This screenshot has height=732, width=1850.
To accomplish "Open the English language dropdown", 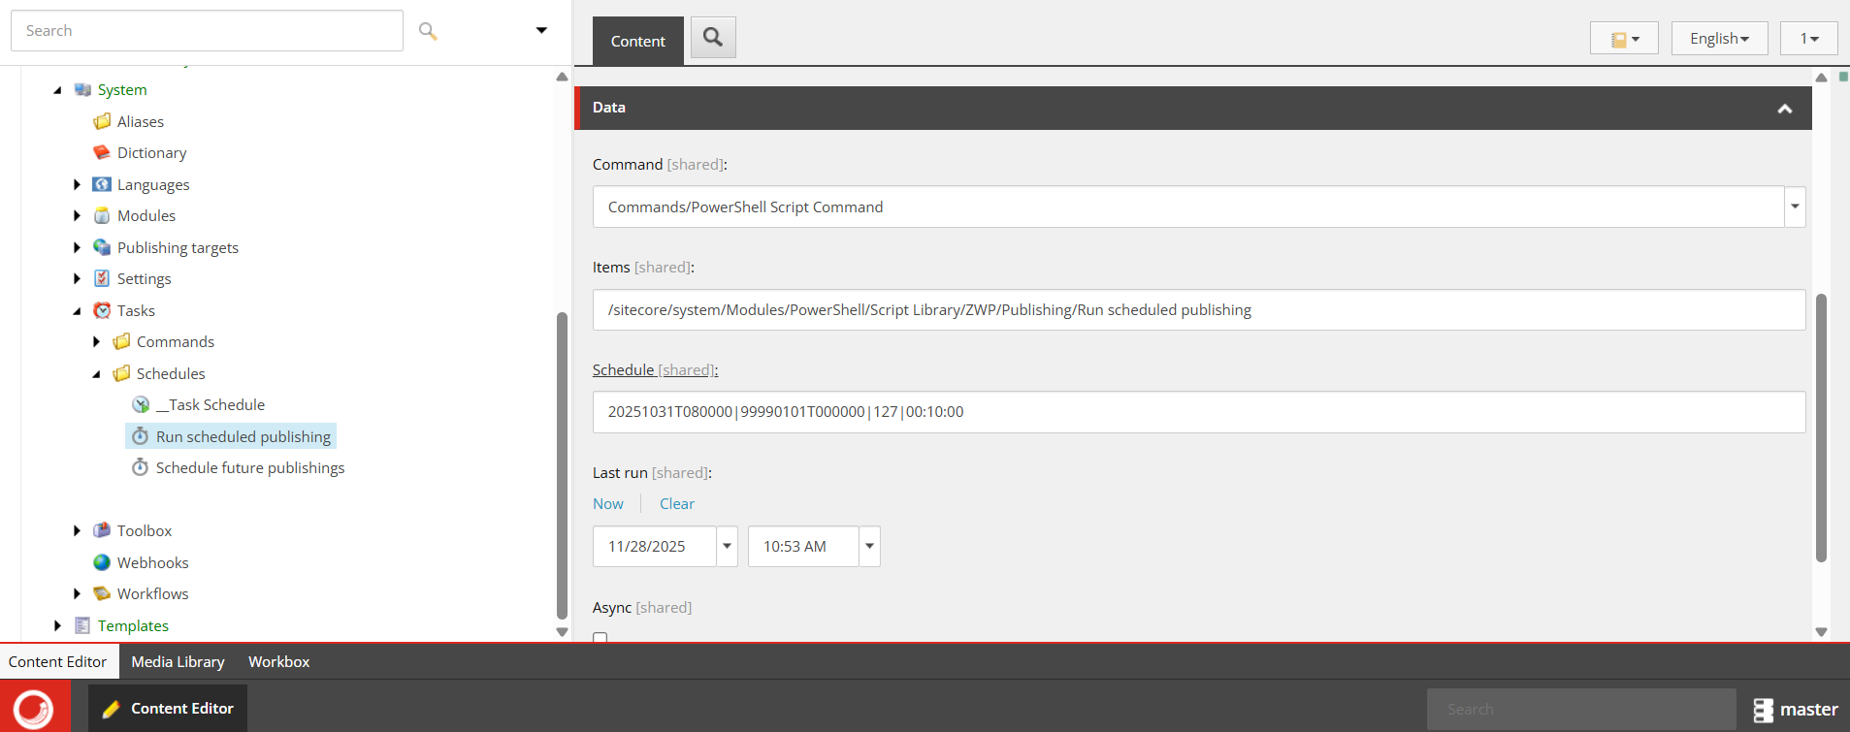I will coord(1719,39).
